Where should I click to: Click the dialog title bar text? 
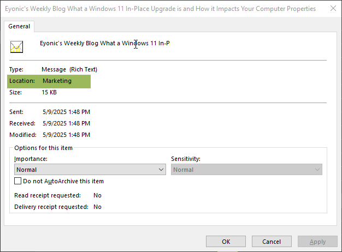[x=160, y=9]
